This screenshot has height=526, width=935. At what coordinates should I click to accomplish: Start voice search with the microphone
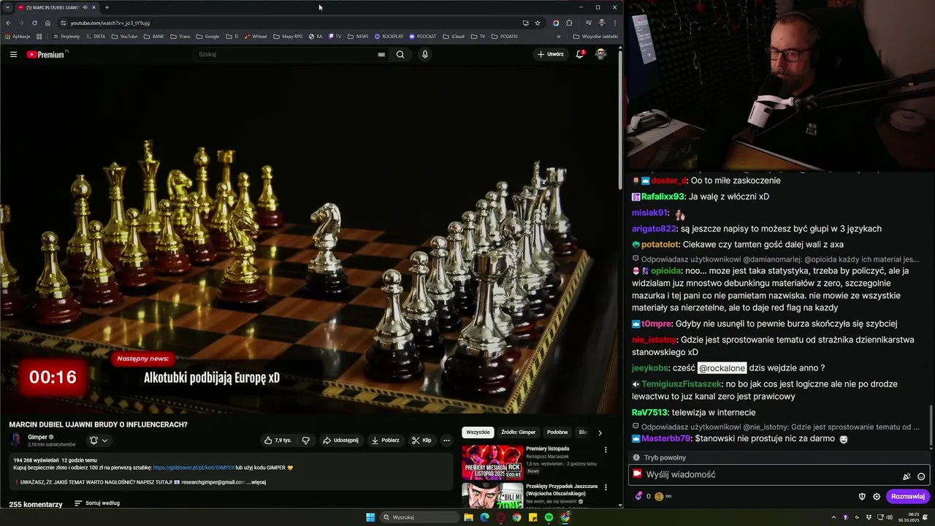coord(424,54)
